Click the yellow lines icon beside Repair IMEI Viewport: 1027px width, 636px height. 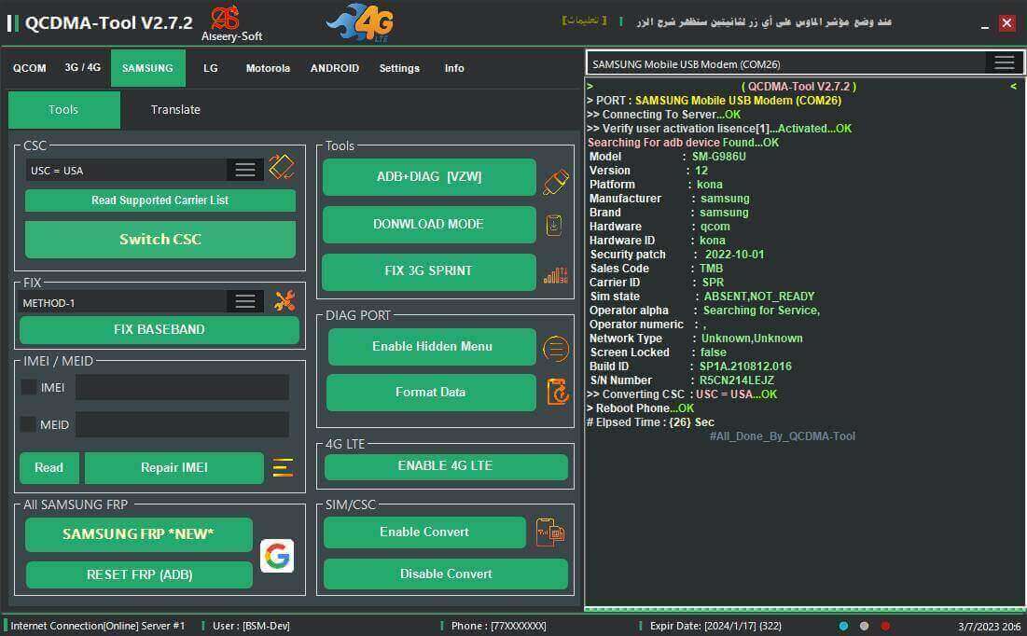pos(283,467)
